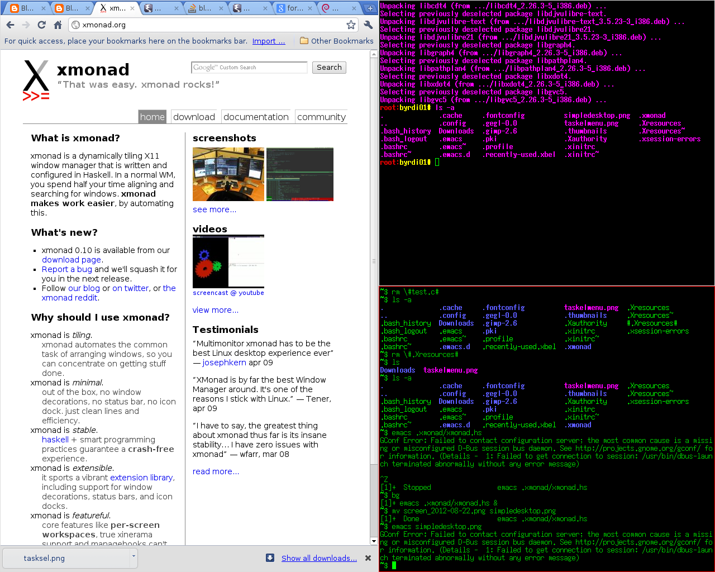Open the screencast @ youtube link
This screenshot has width=715, height=572.
[228, 293]
